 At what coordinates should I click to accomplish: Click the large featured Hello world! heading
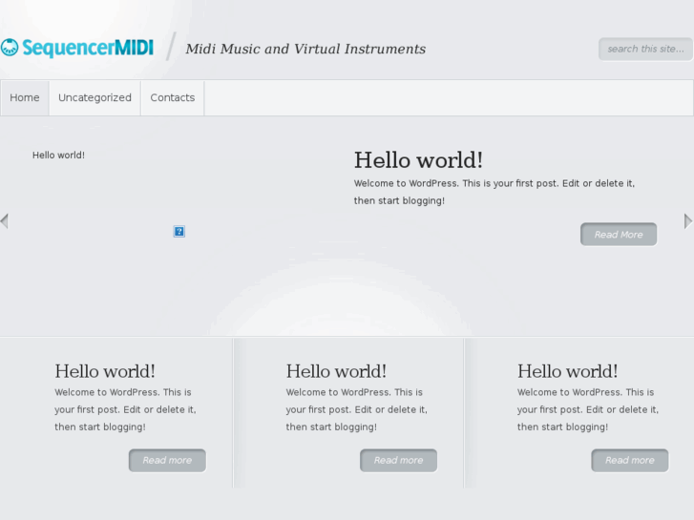(x=418, y=160)
